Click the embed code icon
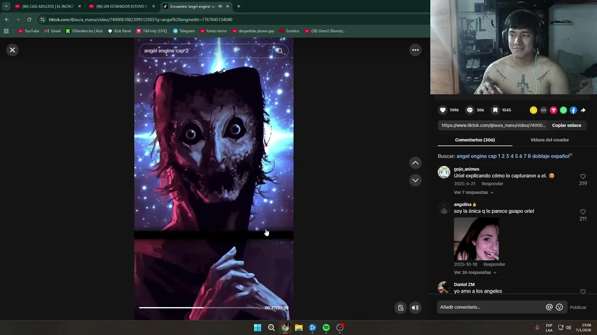This screenshot has width=597, height=335. [543, 110]
